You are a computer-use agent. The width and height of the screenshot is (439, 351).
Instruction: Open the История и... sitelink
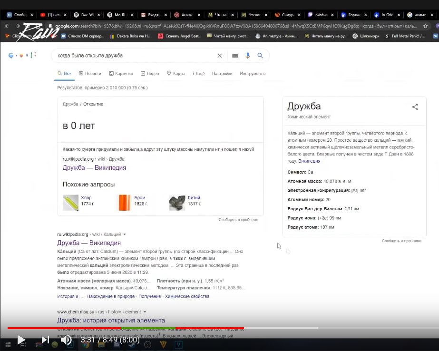(x=70, y=296)
